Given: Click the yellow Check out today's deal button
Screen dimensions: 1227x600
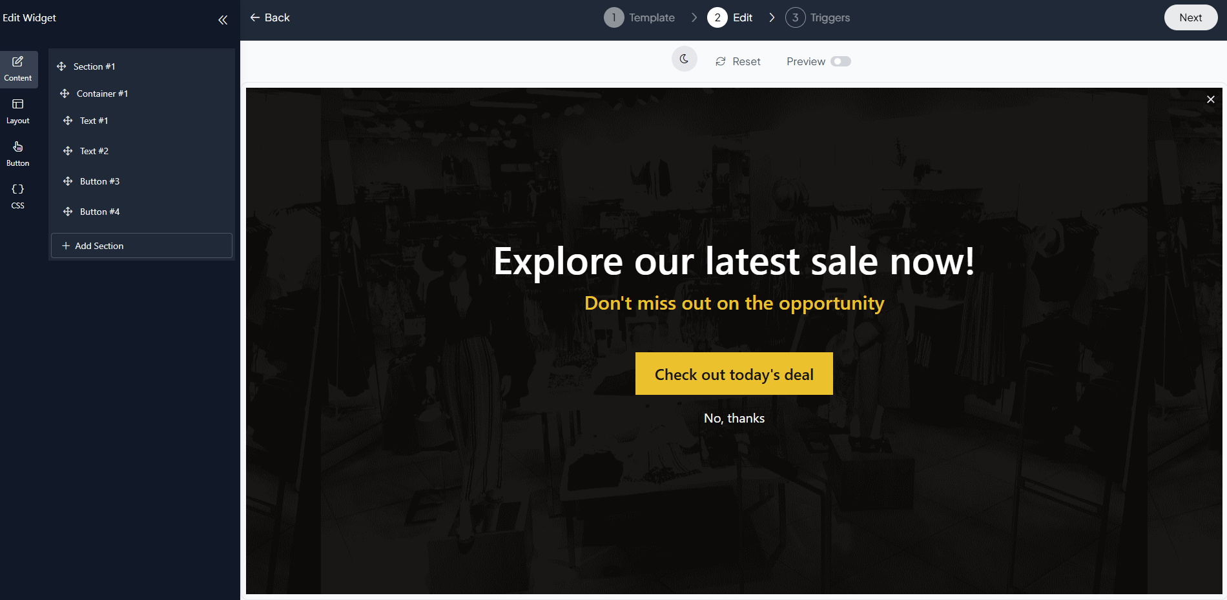Looking at the screenshot, I should [x=734, y=374].
